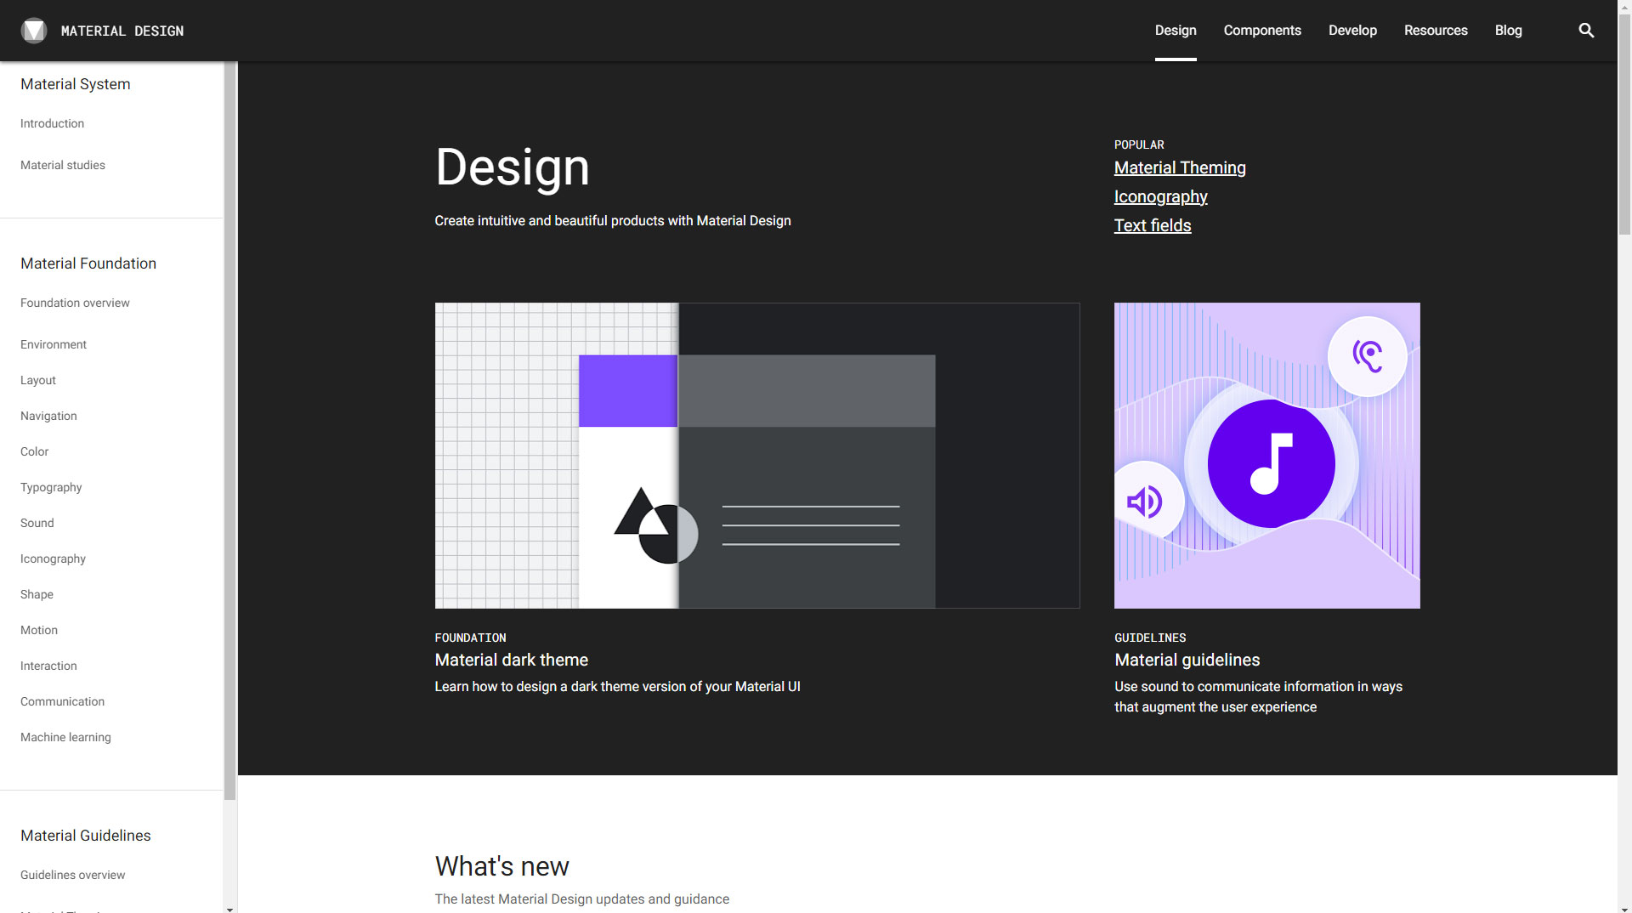Click the Material Design logo icon

[34, 31]
